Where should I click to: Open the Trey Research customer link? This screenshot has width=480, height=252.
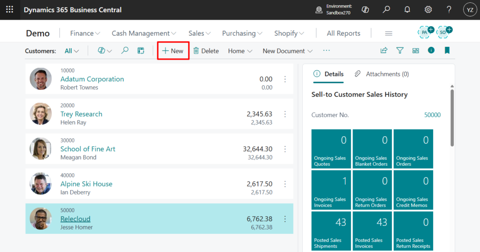81,114
